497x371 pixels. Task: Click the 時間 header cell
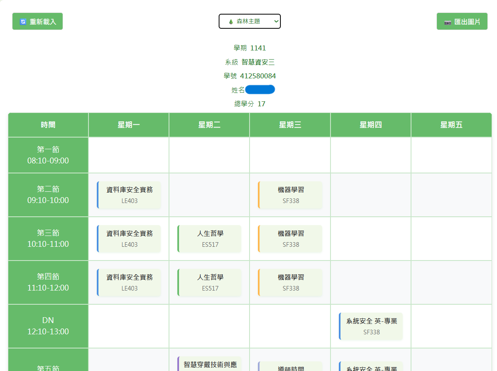pyautogui.click(x=48, y=125)
